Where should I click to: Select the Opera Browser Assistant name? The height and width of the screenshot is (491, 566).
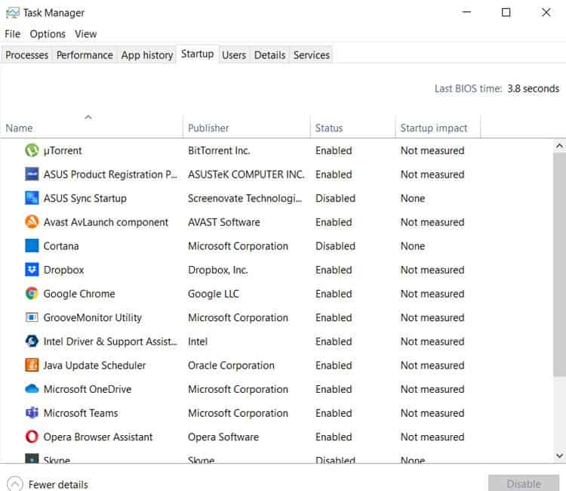98,437
